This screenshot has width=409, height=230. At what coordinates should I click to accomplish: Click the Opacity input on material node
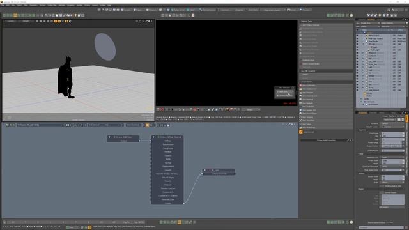tap(167, 155)
